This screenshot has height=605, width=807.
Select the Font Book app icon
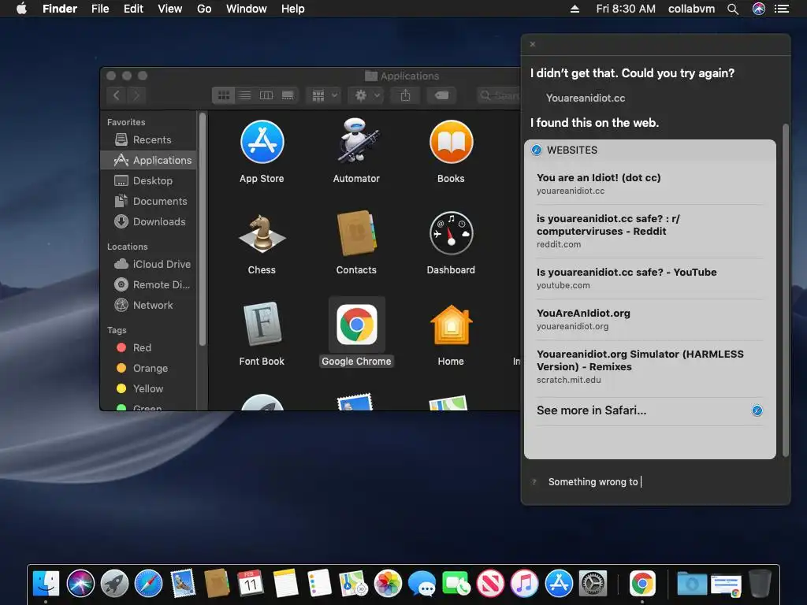point(262,324)
